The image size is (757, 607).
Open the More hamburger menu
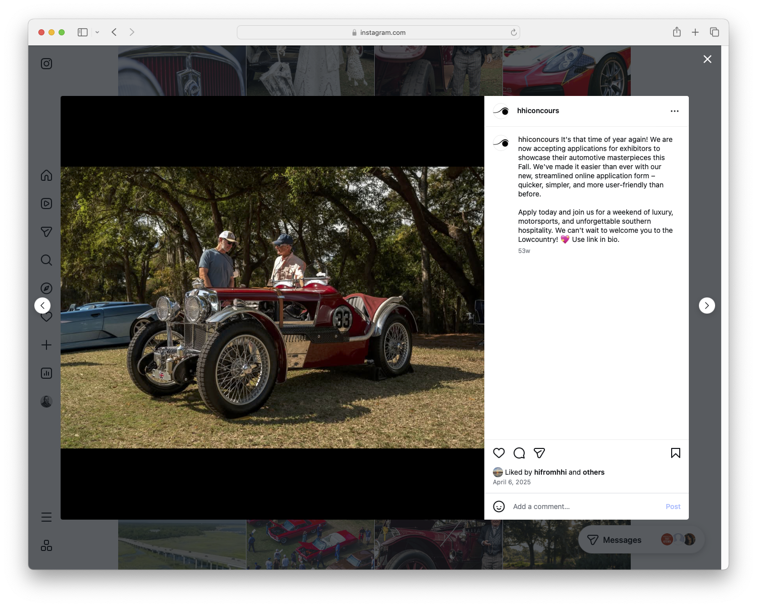[46, 517]
